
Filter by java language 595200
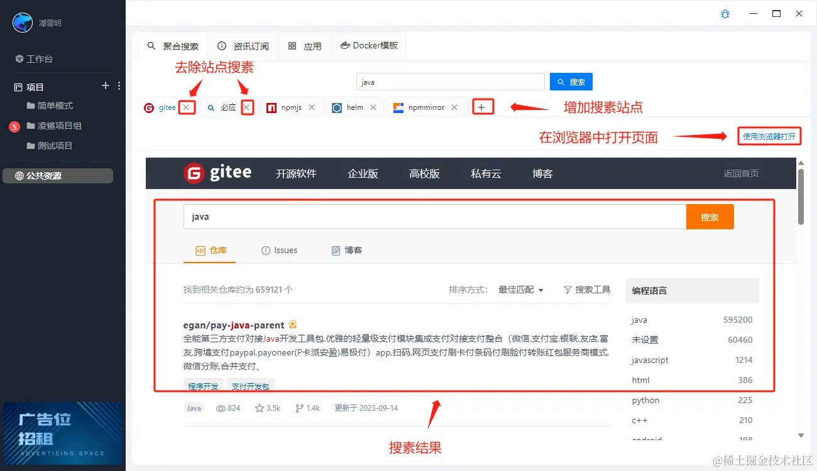[x=692, y=320]
